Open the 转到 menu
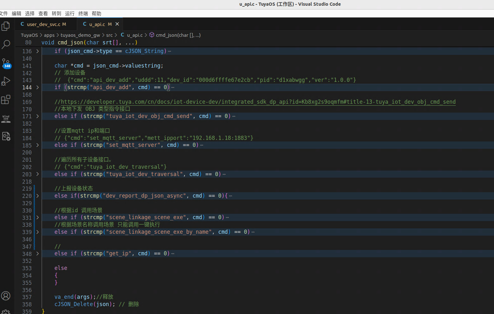Screen dimensions: 494x314 pyautogui.click(x=57, y=13)
